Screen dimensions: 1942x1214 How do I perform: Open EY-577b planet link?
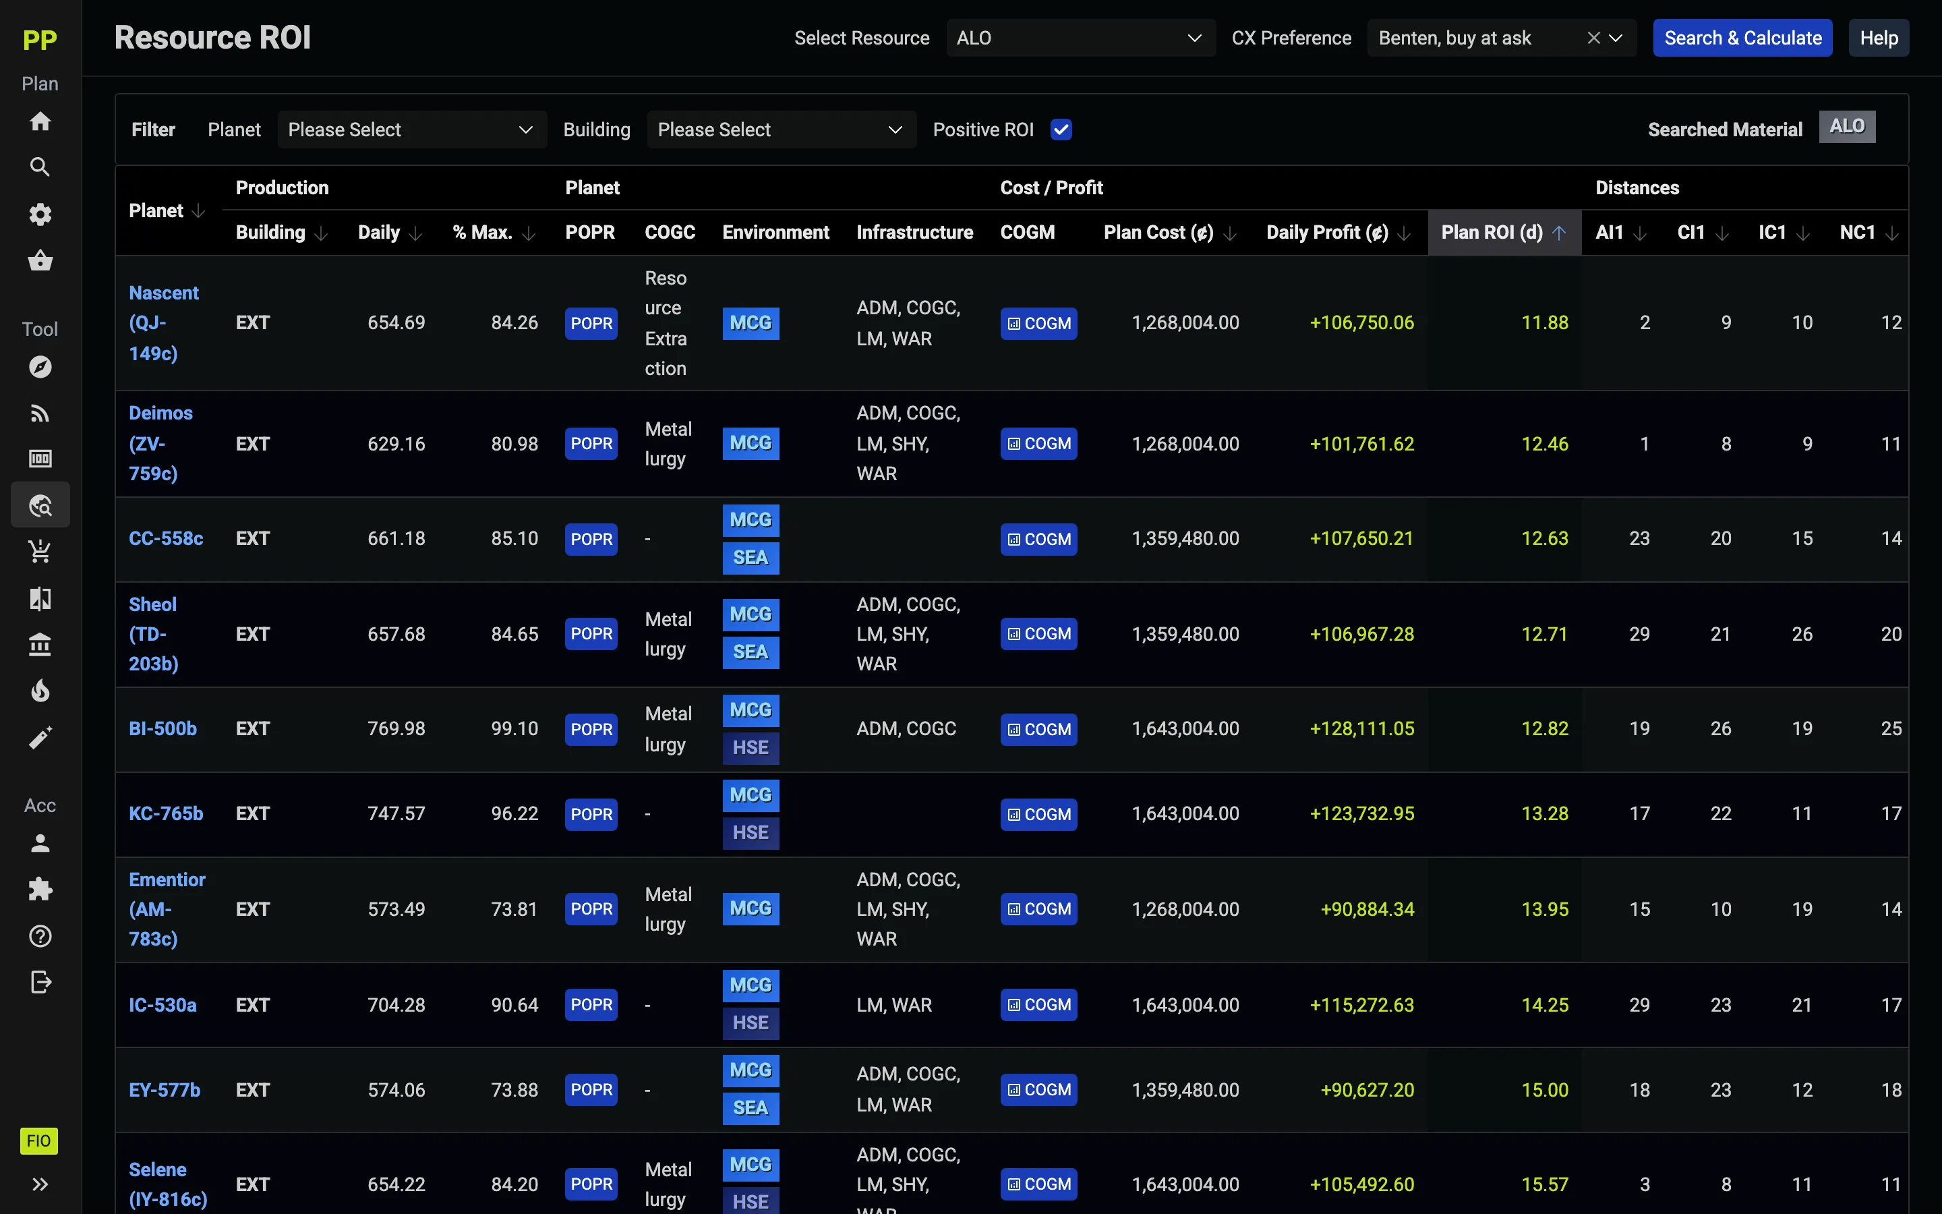coord(165,1091)
